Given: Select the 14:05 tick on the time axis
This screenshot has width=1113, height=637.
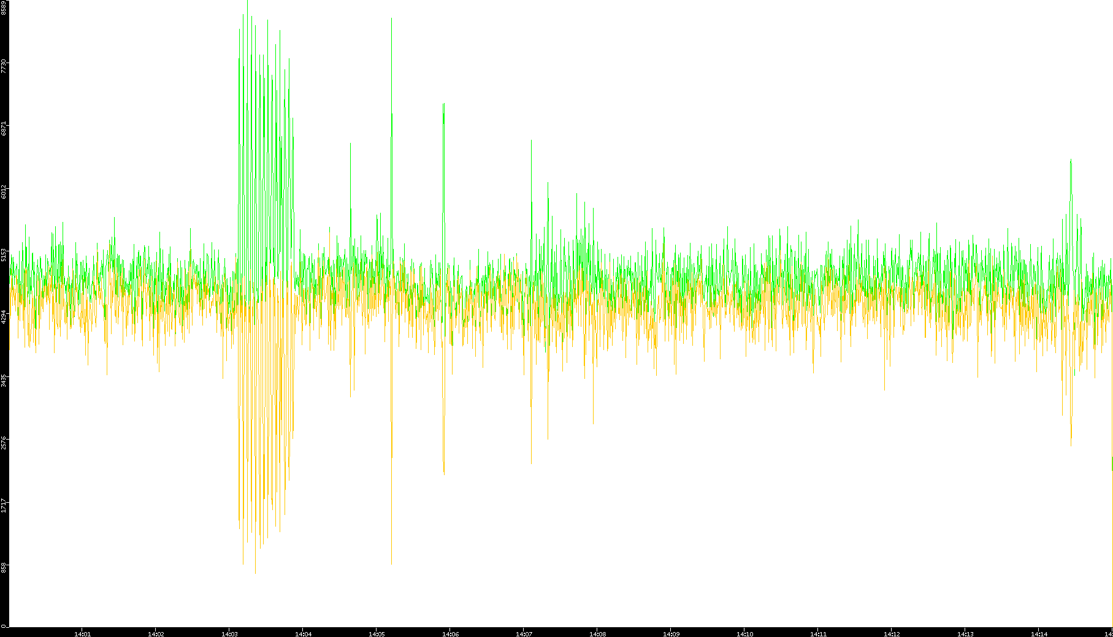Looking at the screenshot, I should pos(377,634).
